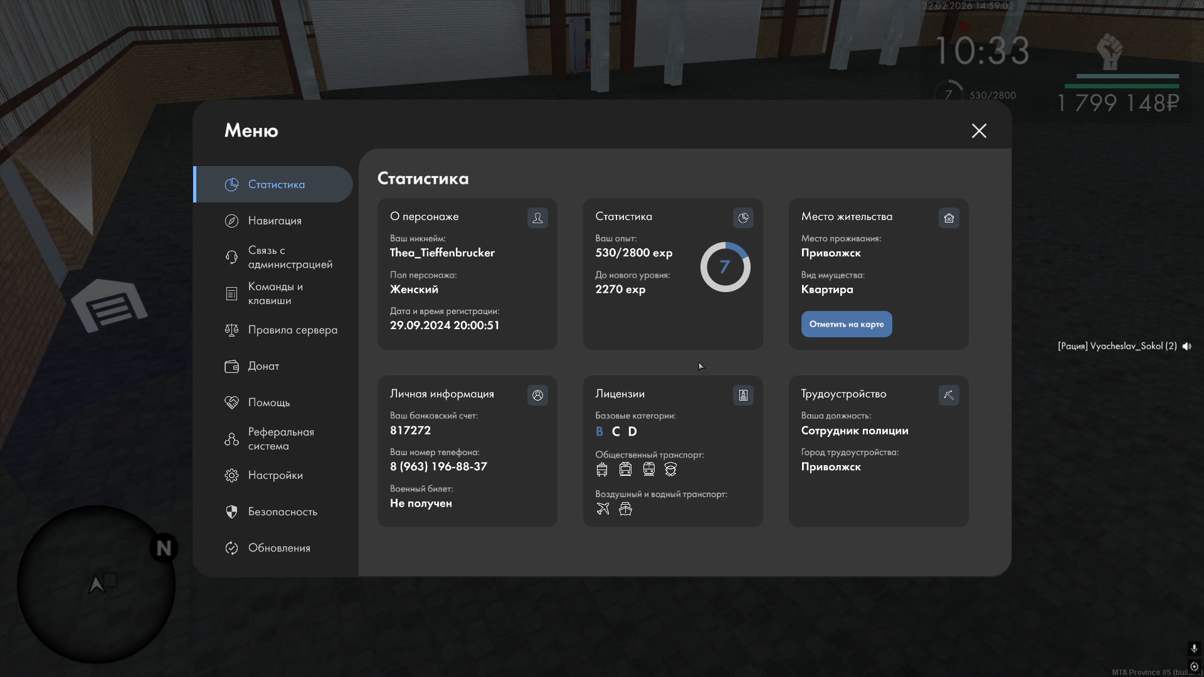Click the first bus transport license icon
The image size is (1204, 677).
pos(602,469)
